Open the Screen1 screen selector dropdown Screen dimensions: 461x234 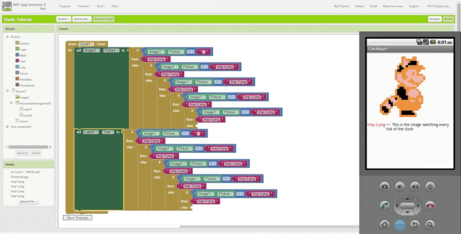(x=63, y=19)
